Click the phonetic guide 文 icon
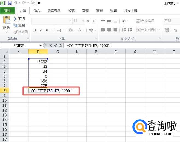This screenshot has width=180, height=142. point(91,30)
